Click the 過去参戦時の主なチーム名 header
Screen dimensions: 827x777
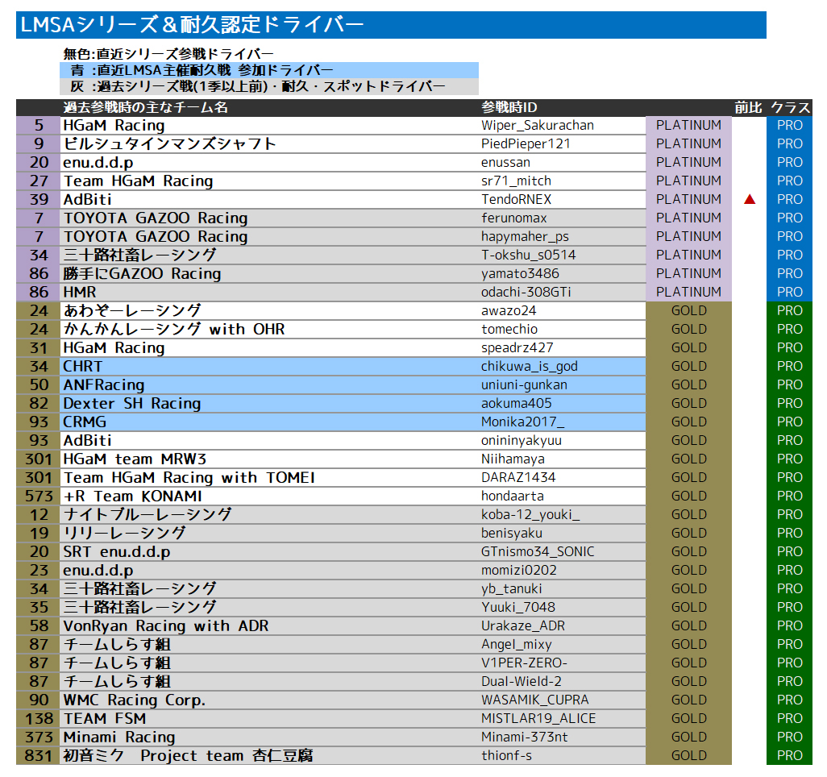[146, 107]
